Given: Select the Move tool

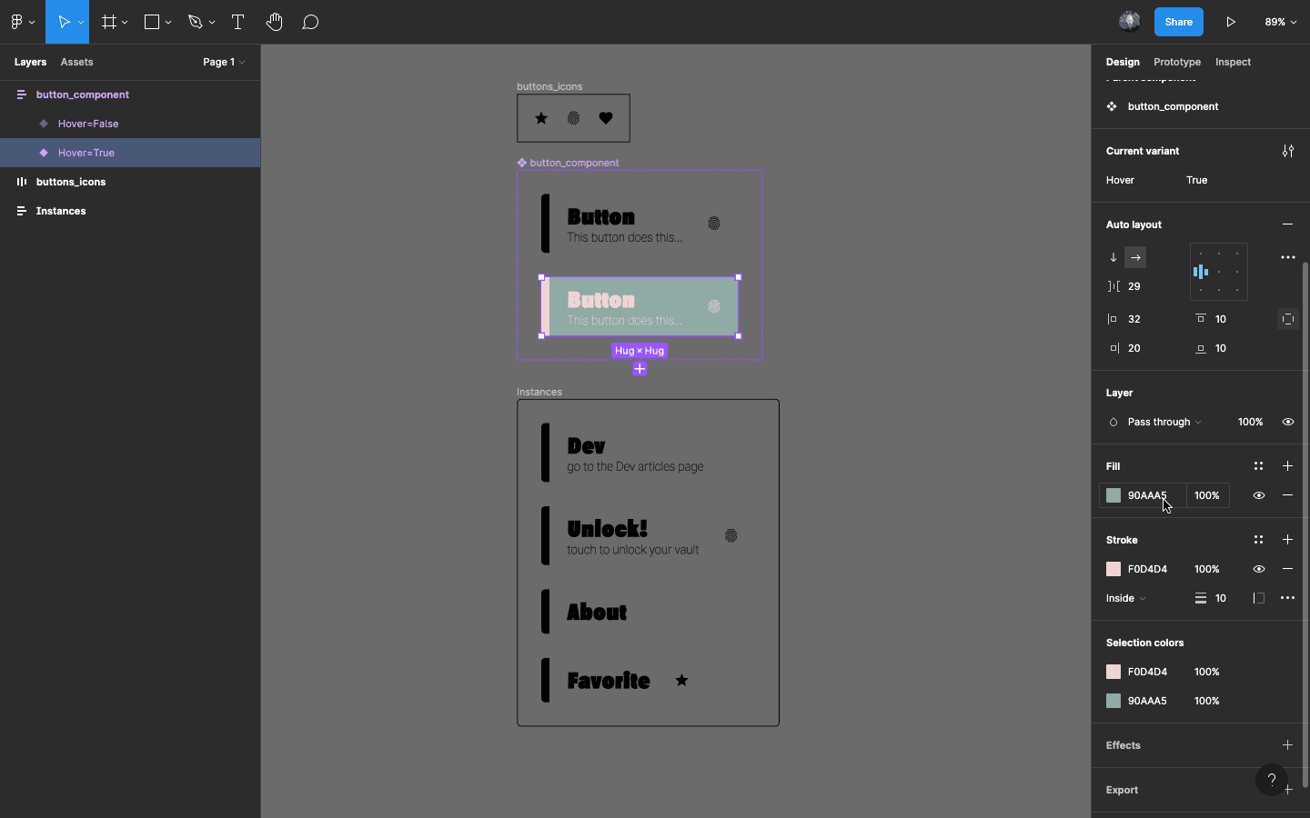Looking at the screenshot, I should click(64, 22).
